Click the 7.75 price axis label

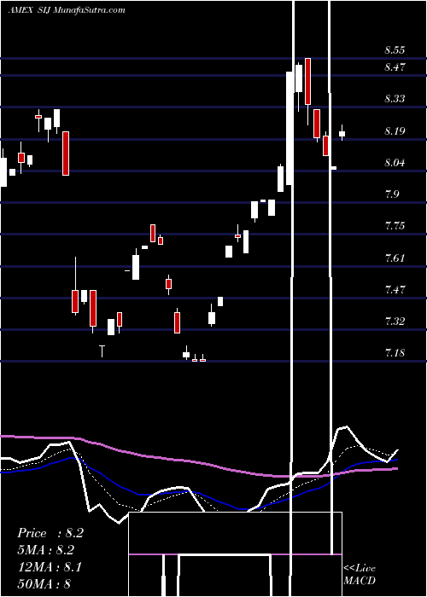(x=395, y=226)
